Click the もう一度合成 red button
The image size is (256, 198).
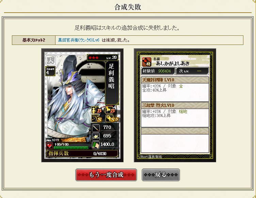point(106,175)
